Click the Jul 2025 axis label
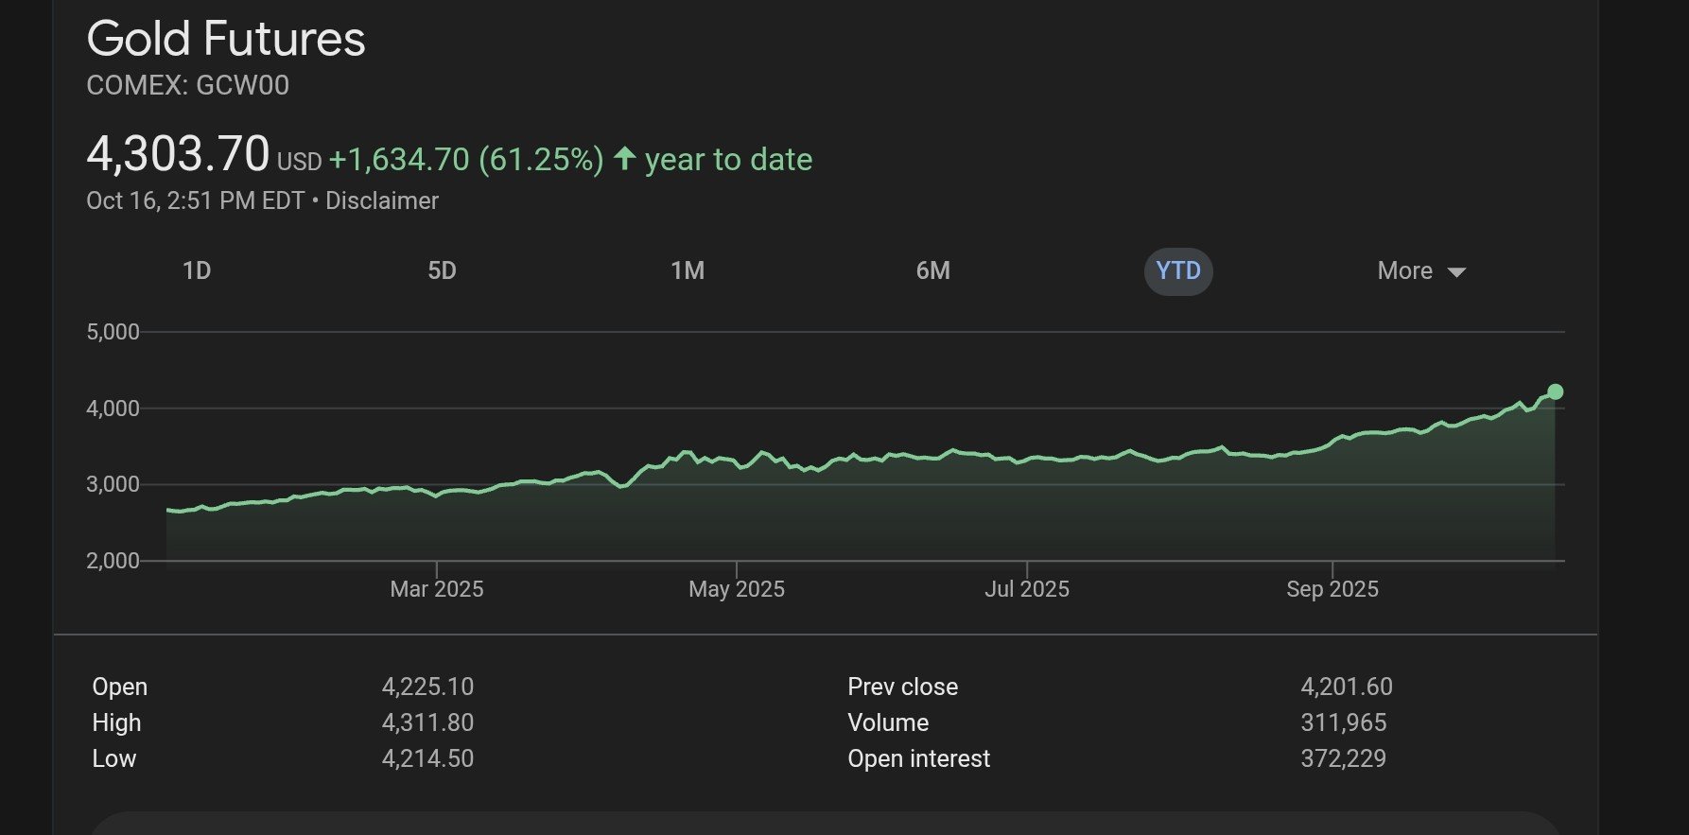Viewport: 1689px width, 835px height. pos(1027,589)
